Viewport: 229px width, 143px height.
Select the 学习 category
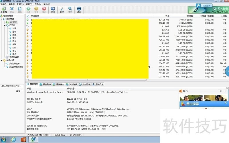coord(15,51)
